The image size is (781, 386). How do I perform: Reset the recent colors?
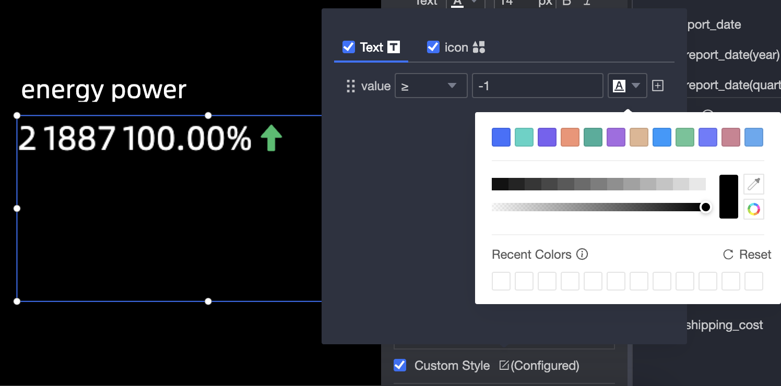747,255
